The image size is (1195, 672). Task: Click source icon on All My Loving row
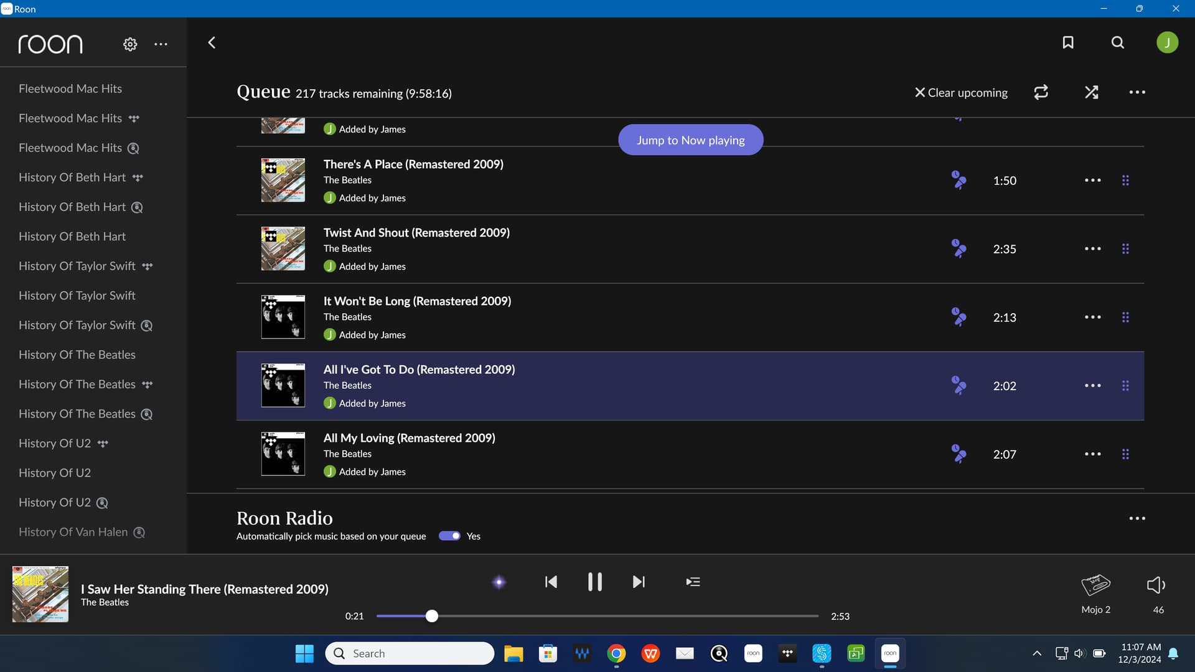tap(958, 454)
